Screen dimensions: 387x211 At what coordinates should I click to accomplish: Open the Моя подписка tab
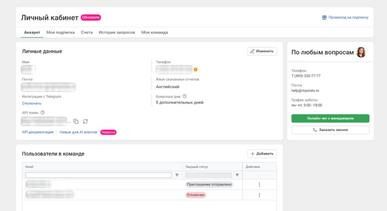[x=60, y=33]
